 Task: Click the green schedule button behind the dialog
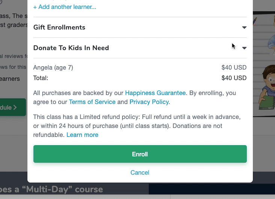(x=13, y=107)
